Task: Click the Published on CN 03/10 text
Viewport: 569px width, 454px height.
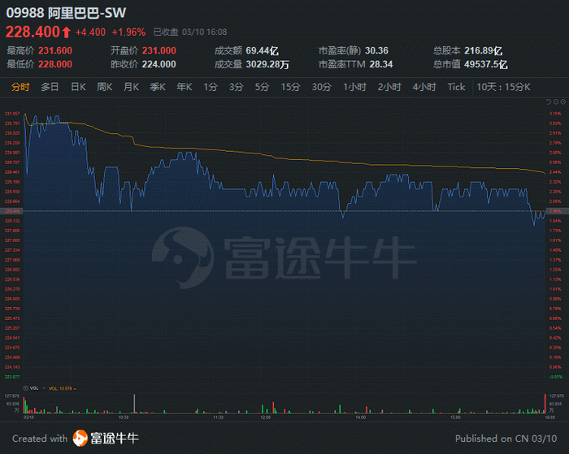Action: (x=506, y=439)
